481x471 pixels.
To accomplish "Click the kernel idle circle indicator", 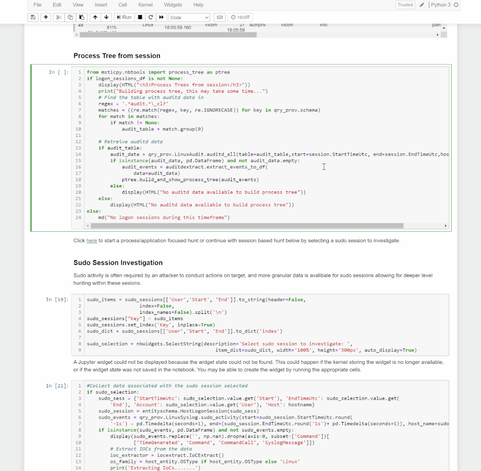I will pyautogui.click(x=456, y=5).
